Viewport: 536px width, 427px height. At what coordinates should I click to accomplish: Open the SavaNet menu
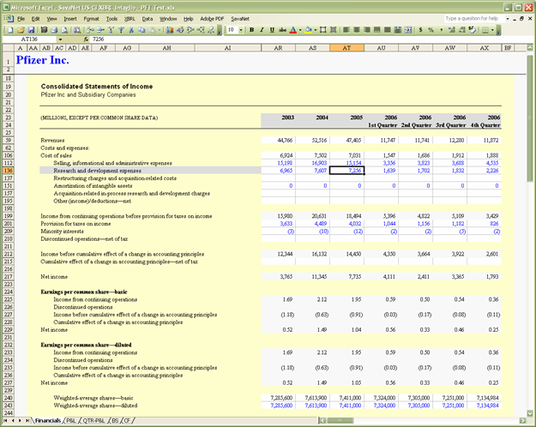pyautogui.click(x=240, y=19)
